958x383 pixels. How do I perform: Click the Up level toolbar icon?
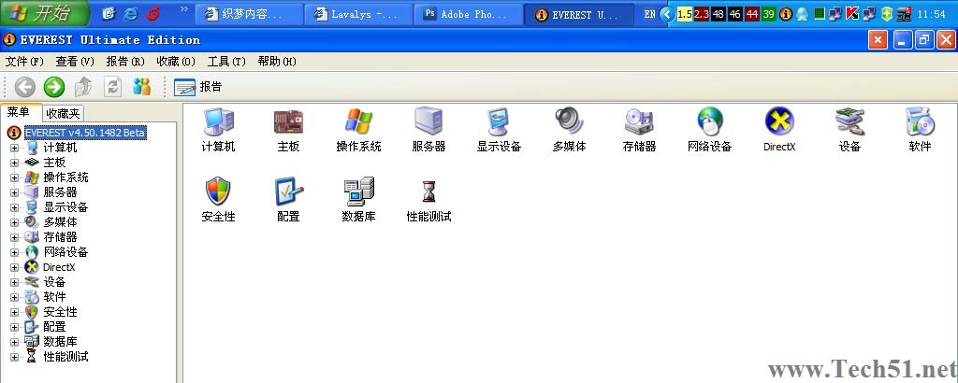click(x=83, y=87)
